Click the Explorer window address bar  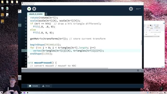(155, 32)
